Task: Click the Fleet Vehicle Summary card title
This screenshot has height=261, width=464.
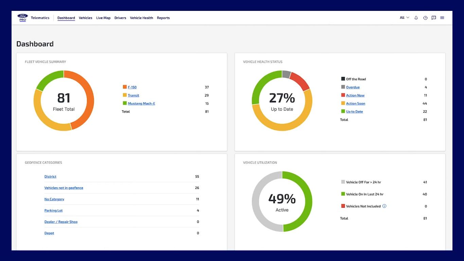Action: (46, 62)
